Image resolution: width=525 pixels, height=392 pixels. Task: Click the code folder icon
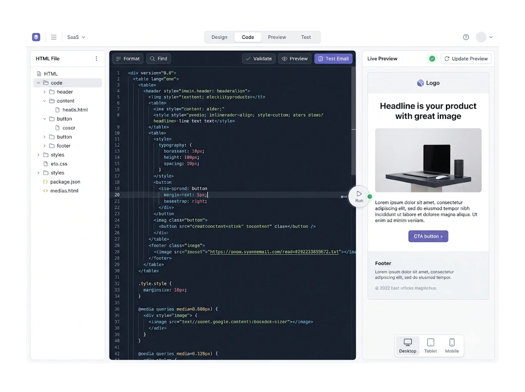[x=46, y=82]
